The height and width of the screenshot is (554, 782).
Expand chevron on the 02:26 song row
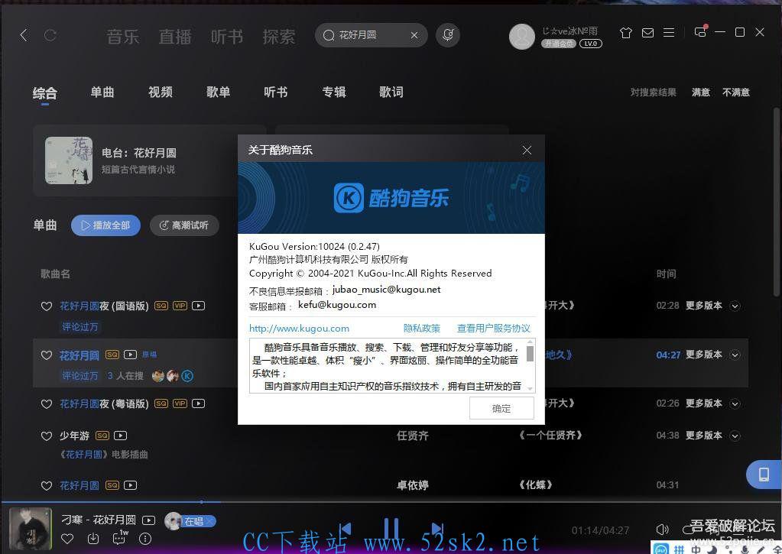tap(735, 403)
